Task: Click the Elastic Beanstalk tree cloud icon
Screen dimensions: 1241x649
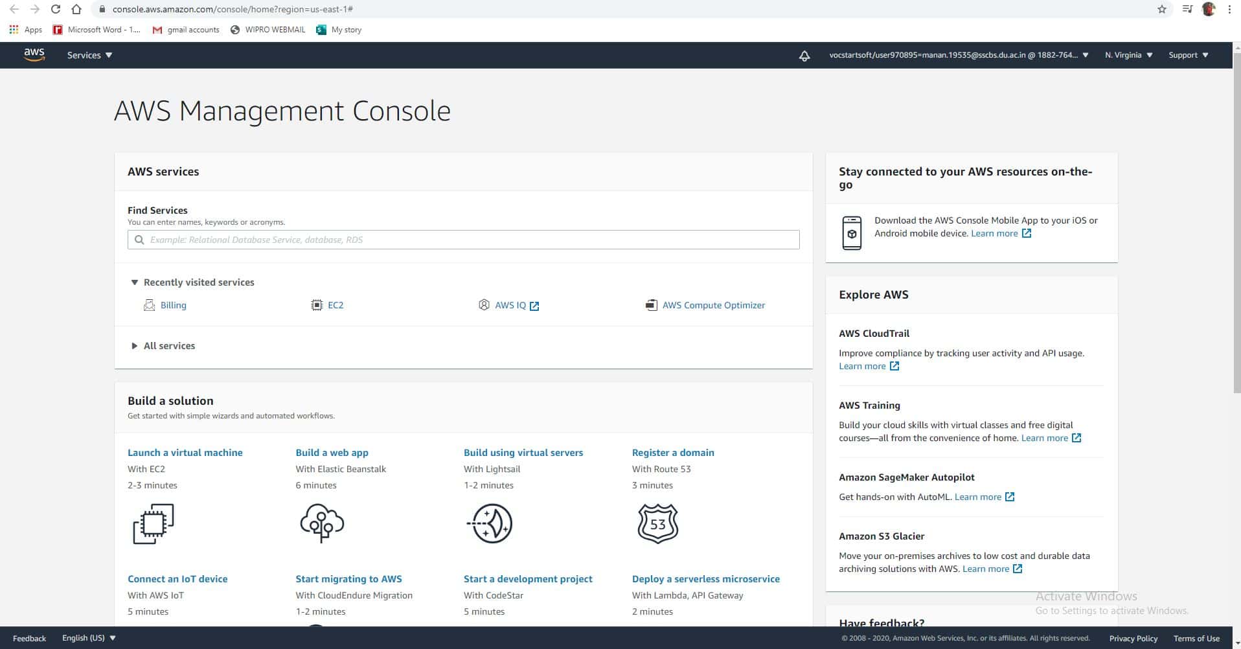Action: [x=322, y=523]
